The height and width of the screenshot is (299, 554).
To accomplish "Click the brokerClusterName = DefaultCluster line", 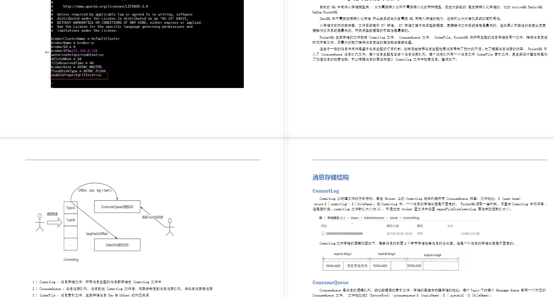I will 85,39.
